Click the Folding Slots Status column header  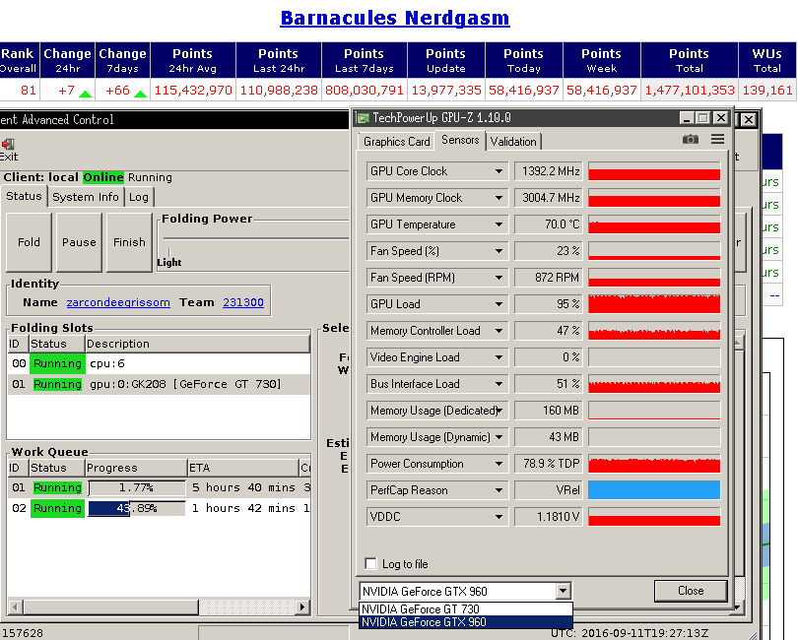pyautogui.click(x=56, y=344)
